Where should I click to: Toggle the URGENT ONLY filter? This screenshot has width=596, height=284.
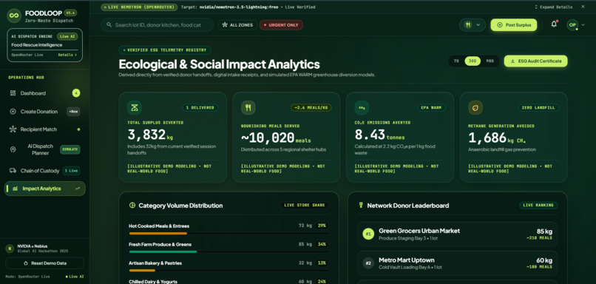[281, 25]
